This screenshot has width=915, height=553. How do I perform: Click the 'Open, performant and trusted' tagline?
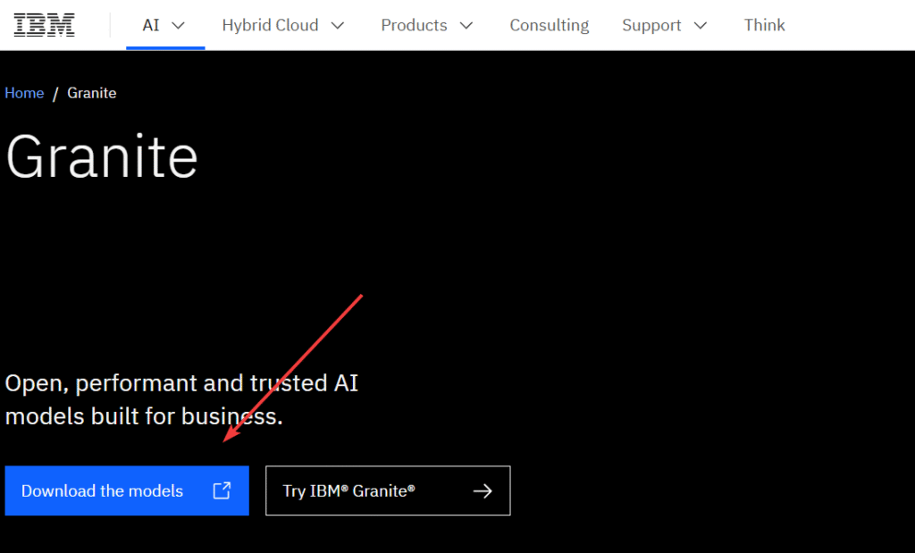[x=181, y=383]
